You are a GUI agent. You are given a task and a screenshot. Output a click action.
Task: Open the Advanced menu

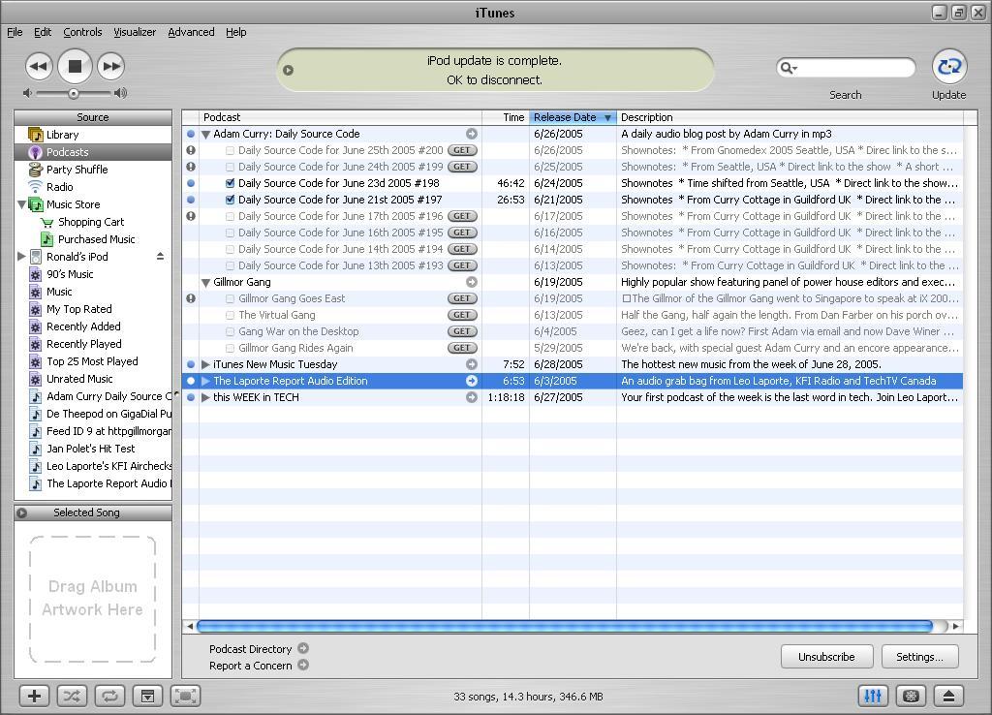coord(191,32)
